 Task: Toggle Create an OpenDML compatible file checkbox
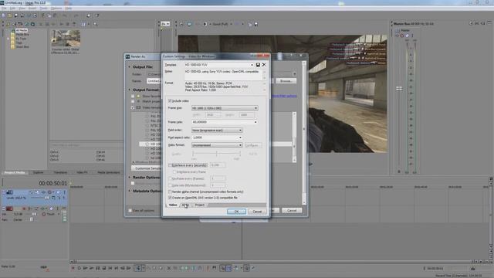(170, 198)
